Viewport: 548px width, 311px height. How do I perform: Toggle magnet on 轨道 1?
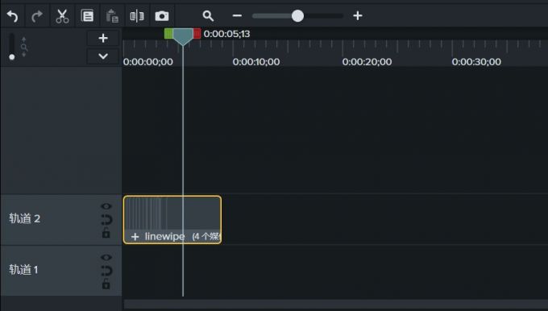[x=106, y=271]
